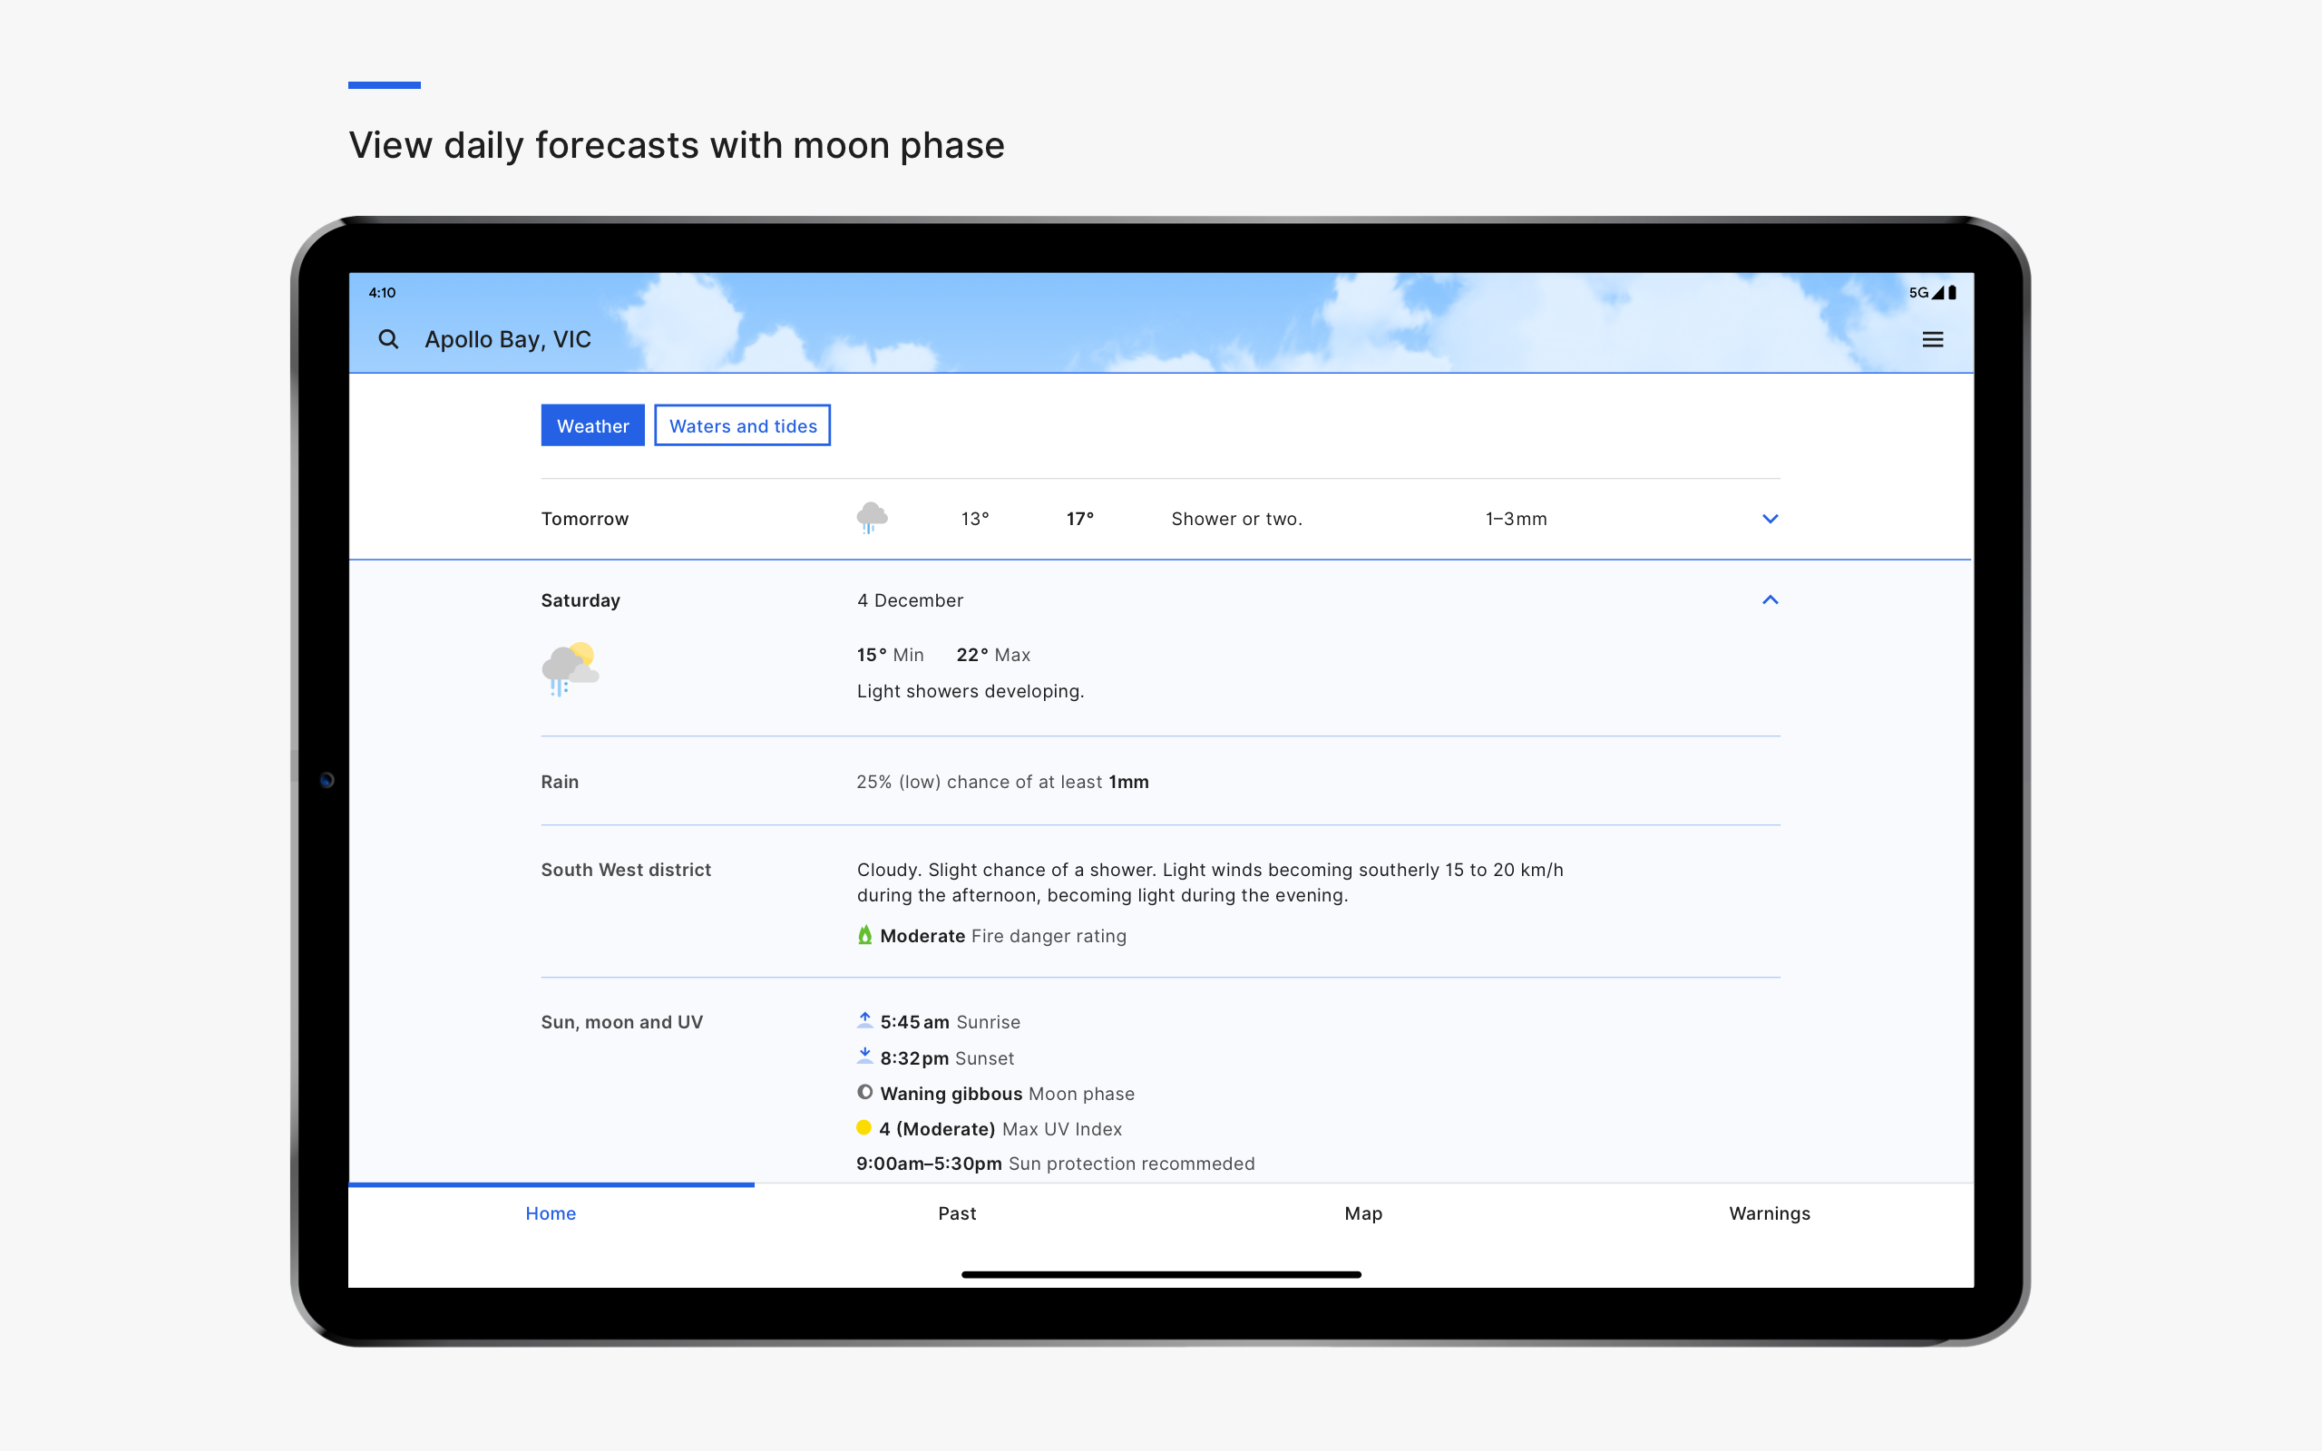
Task: Switch to Waters and tides view
Action: (x=743, y=426)
